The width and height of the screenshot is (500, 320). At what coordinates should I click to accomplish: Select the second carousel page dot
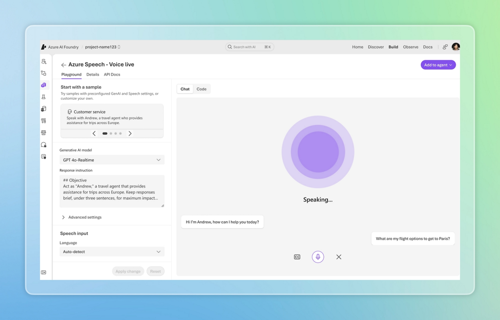pos(111,133)
